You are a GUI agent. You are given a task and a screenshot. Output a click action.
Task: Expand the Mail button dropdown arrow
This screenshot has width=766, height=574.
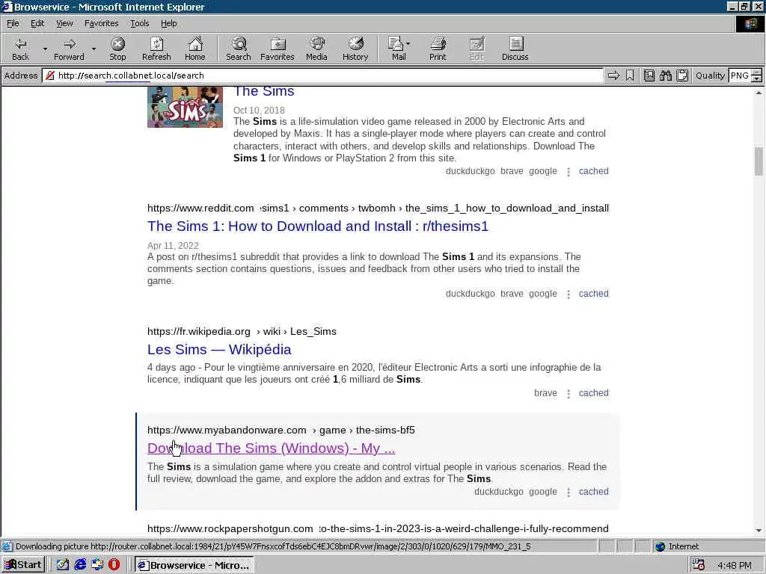pyautogui.click(x=408, y=44)
